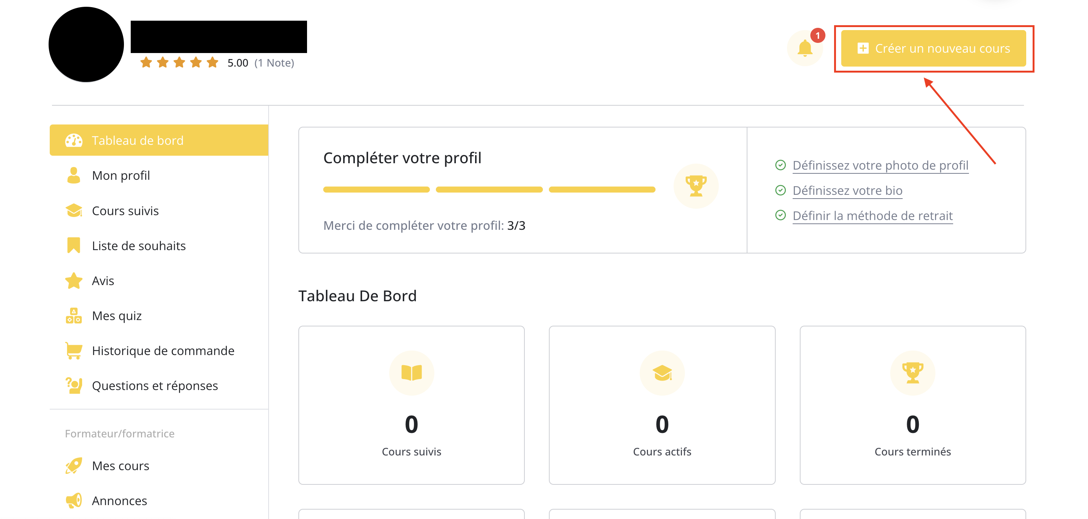Open Définissez votre photo de profil link
The image size is (1088, 519).
(x=880, y=165)
